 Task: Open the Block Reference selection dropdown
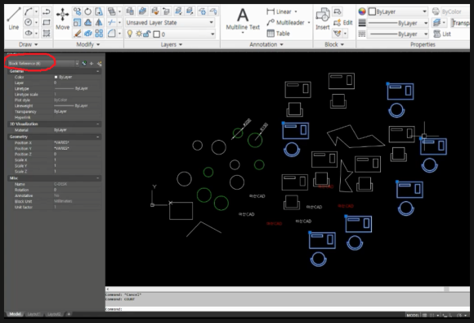(43, 64)
